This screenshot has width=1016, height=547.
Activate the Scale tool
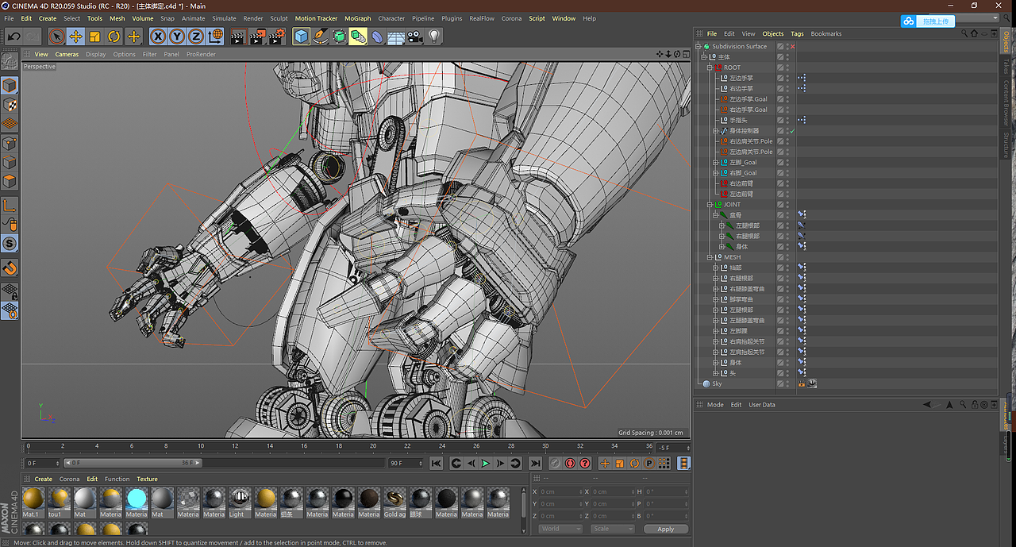pyautogui.click(x=94, y=37)
